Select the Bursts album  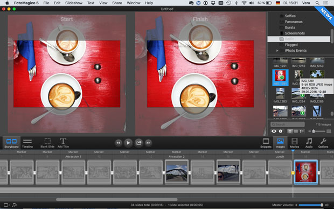click(290, 27)
